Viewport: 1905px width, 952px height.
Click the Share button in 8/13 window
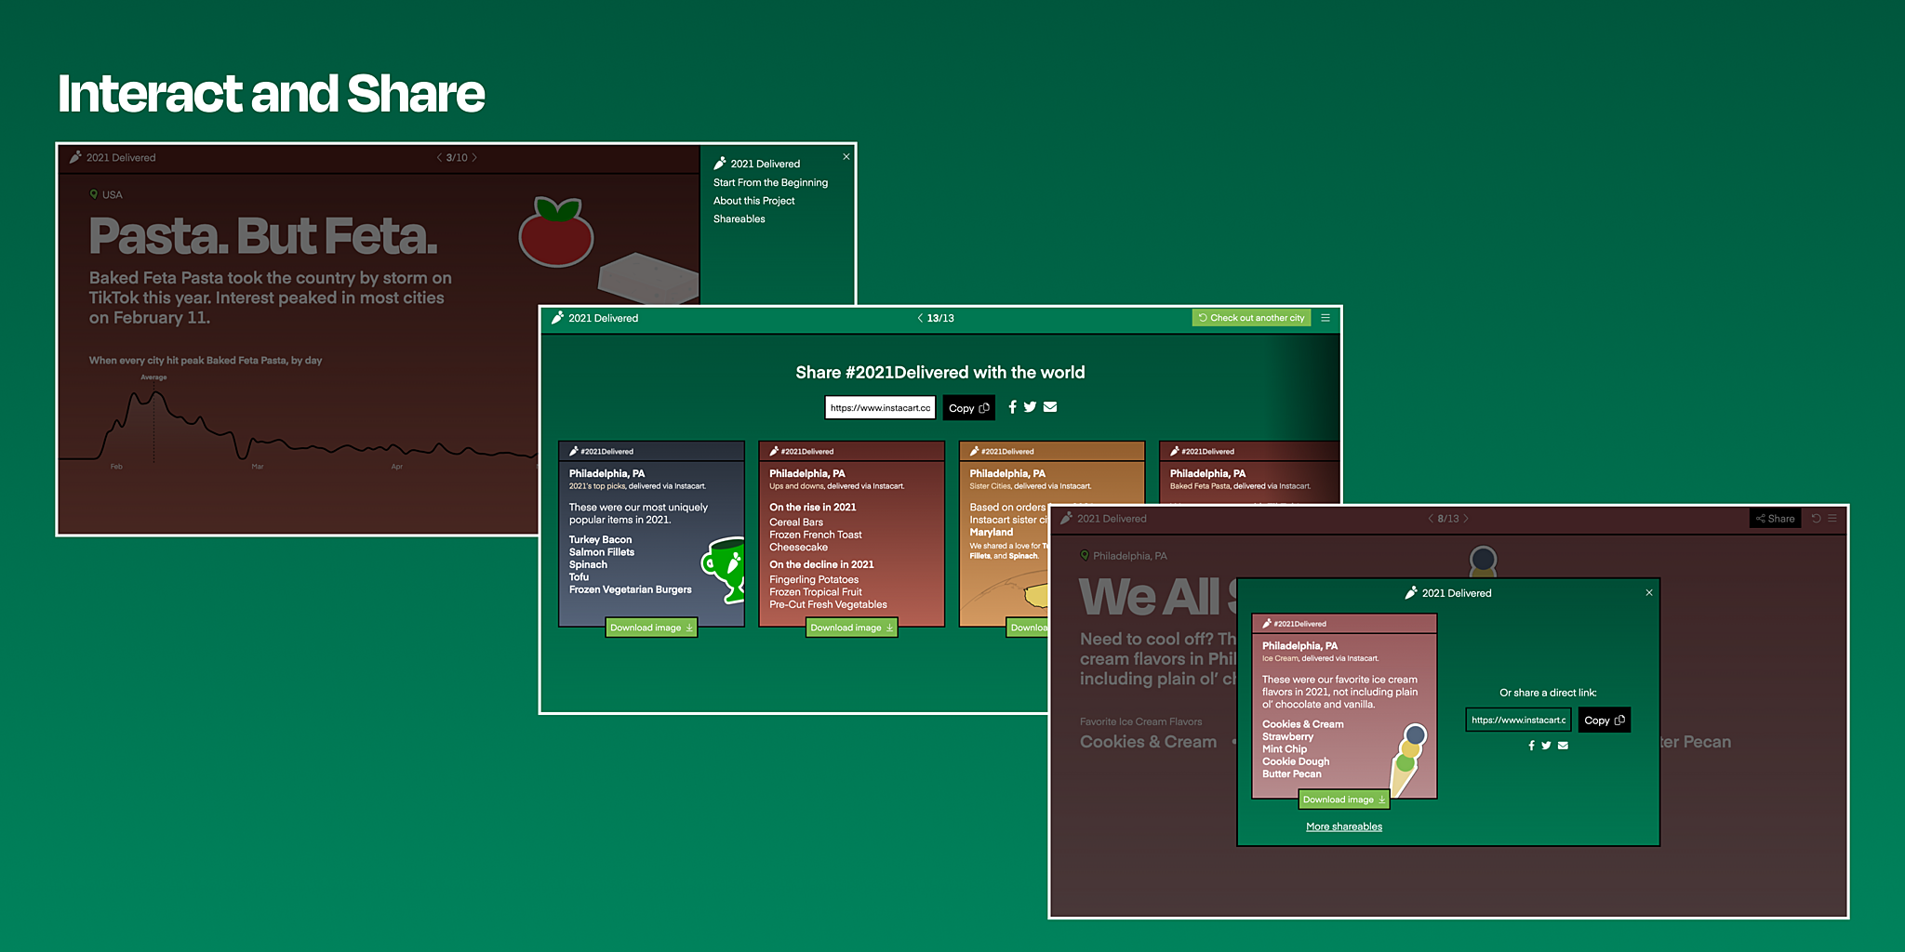[1775, 519]
